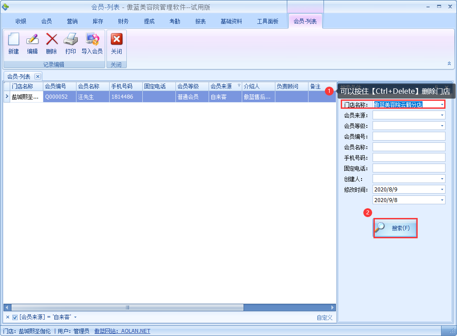Open the AOLAN.NET website link
457x336 pixels.
click(x=136, y=331)
